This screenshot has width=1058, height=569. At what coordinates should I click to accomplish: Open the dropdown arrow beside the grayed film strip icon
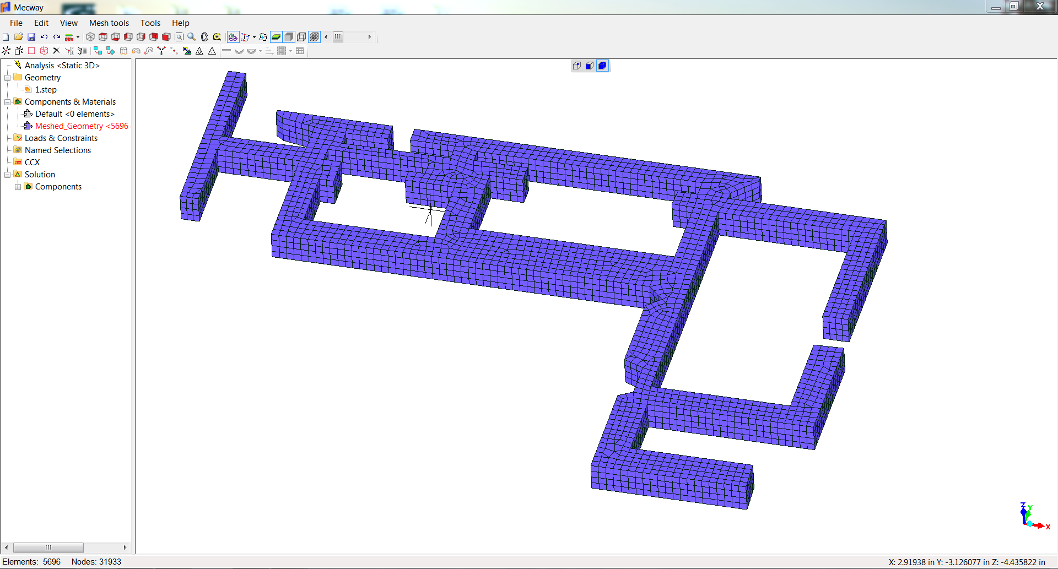(x=290, y=51)
